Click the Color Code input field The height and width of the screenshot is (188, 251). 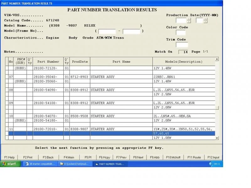tap(181, 33)
